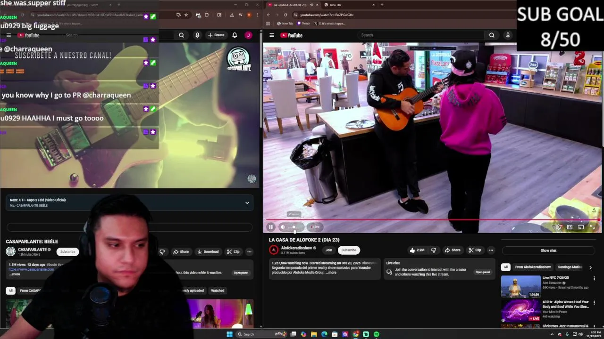This screenshot has width=604, height=339.
Task: Open the right window's YouTube guide menu
Action: 272,35
